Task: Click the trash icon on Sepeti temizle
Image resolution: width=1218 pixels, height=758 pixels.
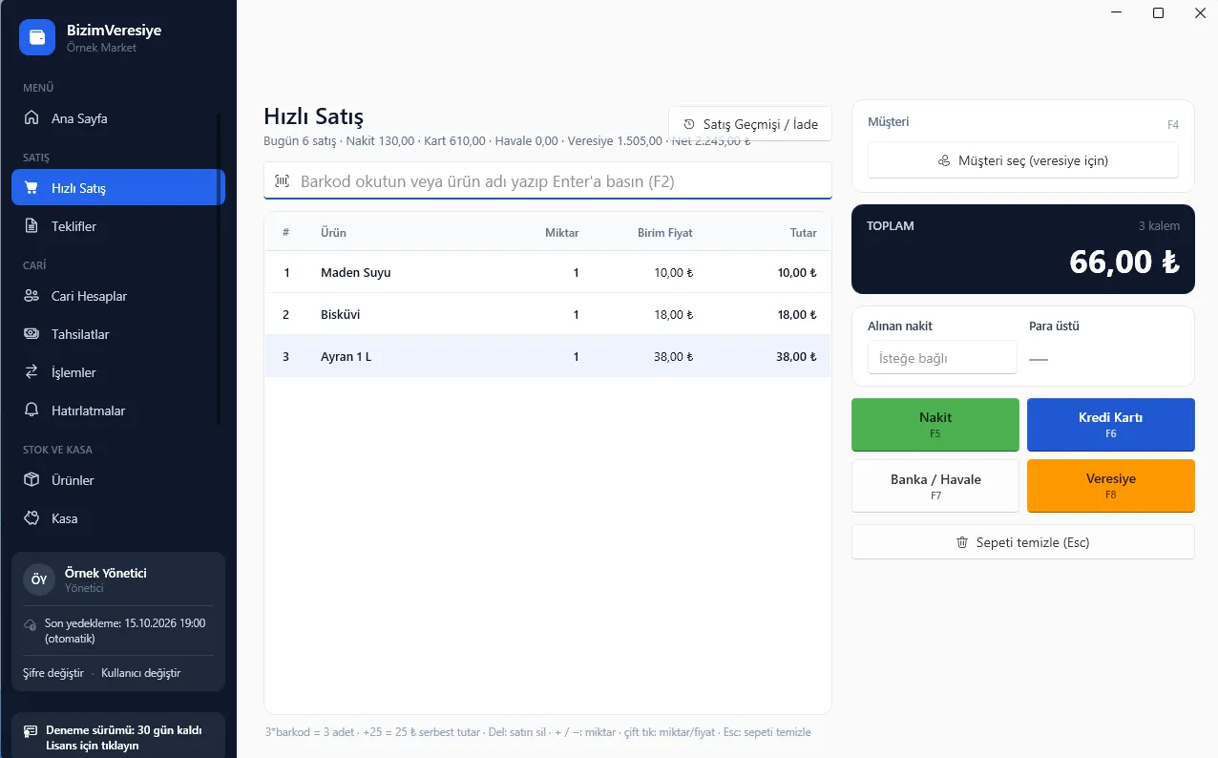Action: [962, 542]
